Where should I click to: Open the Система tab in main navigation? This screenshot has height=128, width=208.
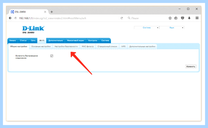[105, 41]
